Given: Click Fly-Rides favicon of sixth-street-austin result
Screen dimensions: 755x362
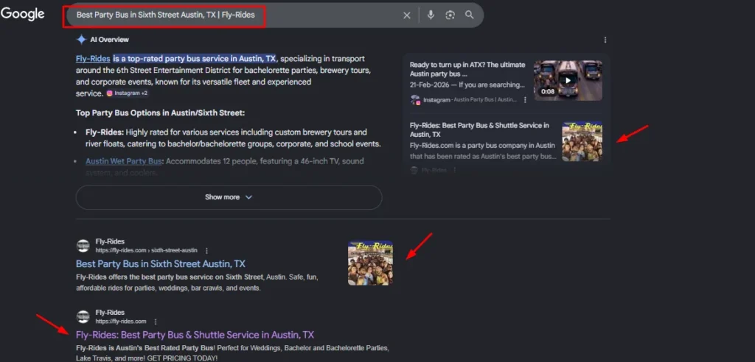Looking at the screenshot, I should (x=83, y=246).
